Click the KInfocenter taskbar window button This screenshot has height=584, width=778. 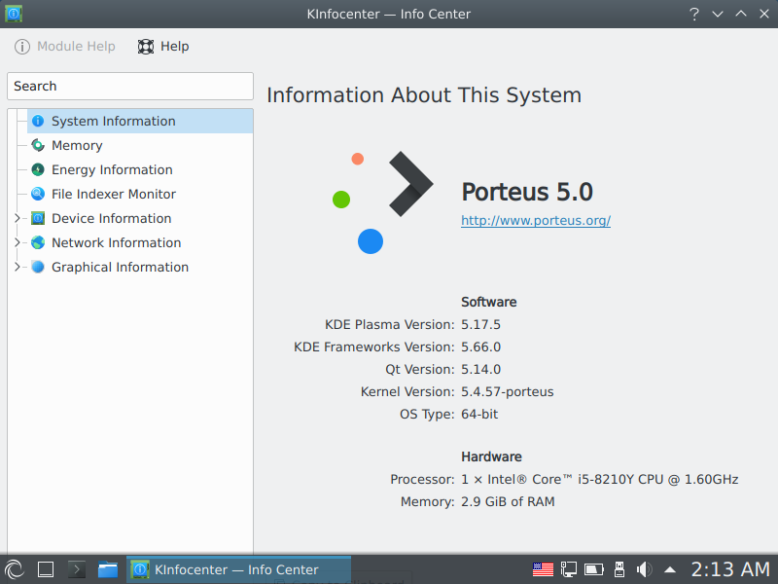238,569
